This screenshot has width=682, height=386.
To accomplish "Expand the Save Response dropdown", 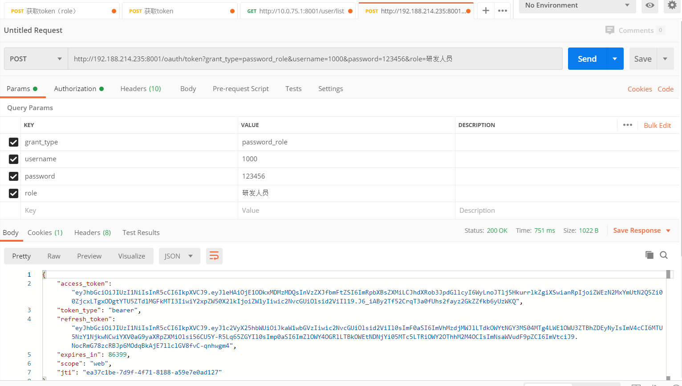I will coord(668,231).
